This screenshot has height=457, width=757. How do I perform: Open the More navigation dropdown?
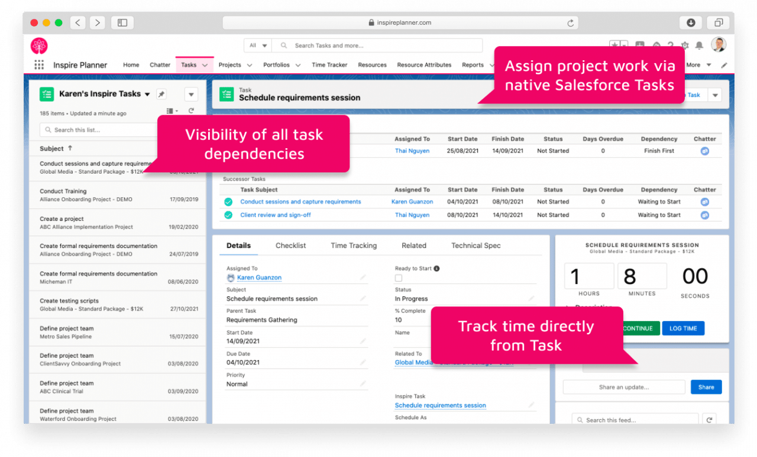point(698,65)
